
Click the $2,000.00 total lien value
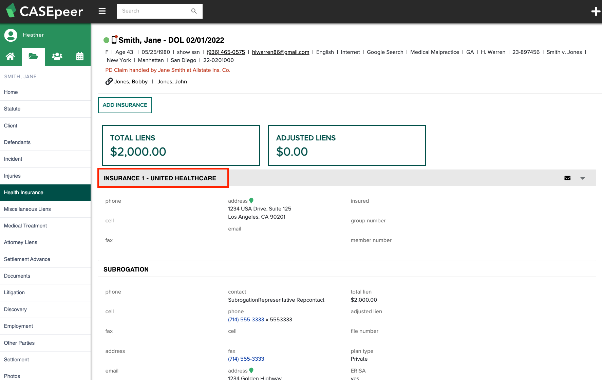pyautogui.click(x=364, y=300)
